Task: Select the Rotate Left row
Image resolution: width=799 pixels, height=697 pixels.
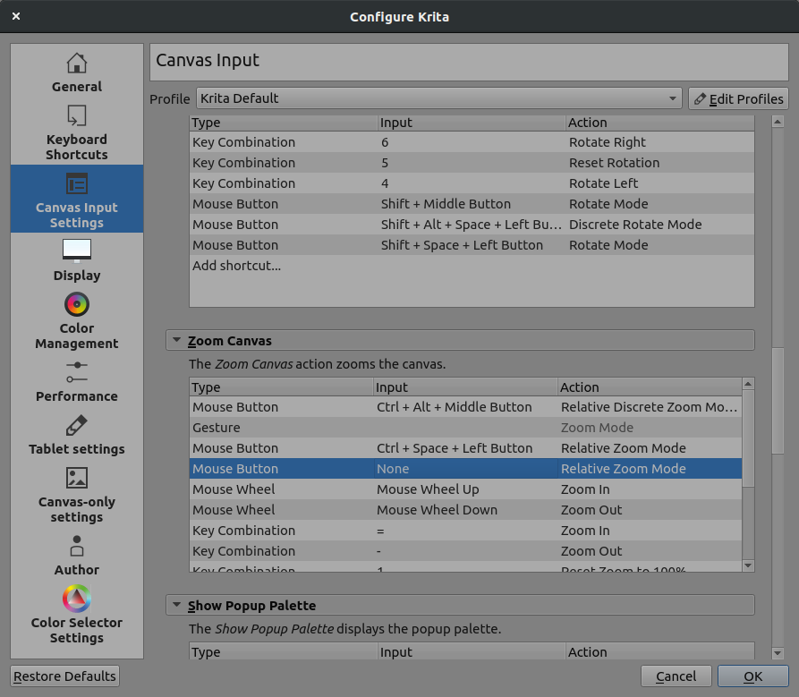Action: click(472, 183)
